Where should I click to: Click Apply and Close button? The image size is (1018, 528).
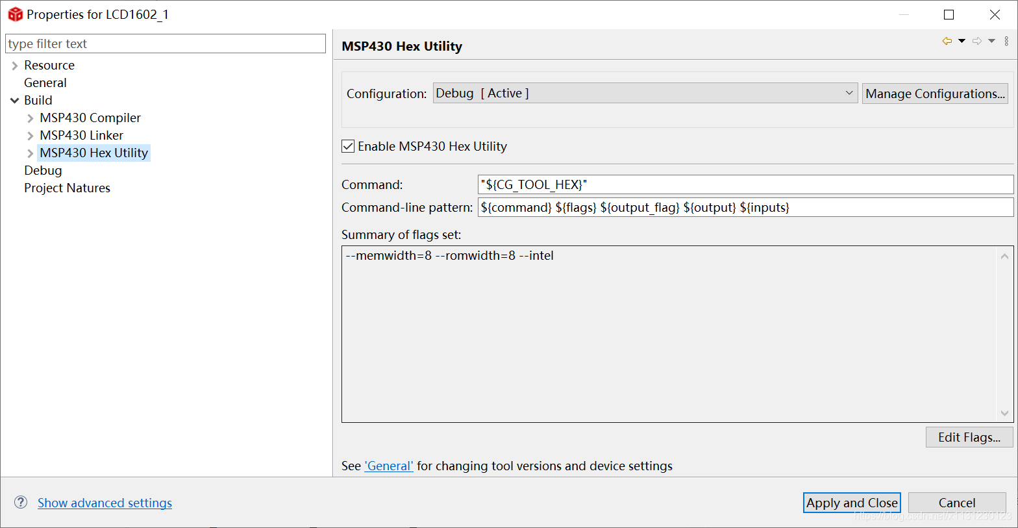point(852,503)
